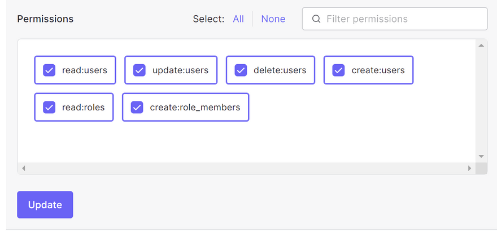
Task: Click the scroll left arrow
Action: click(x=23, y=168)
